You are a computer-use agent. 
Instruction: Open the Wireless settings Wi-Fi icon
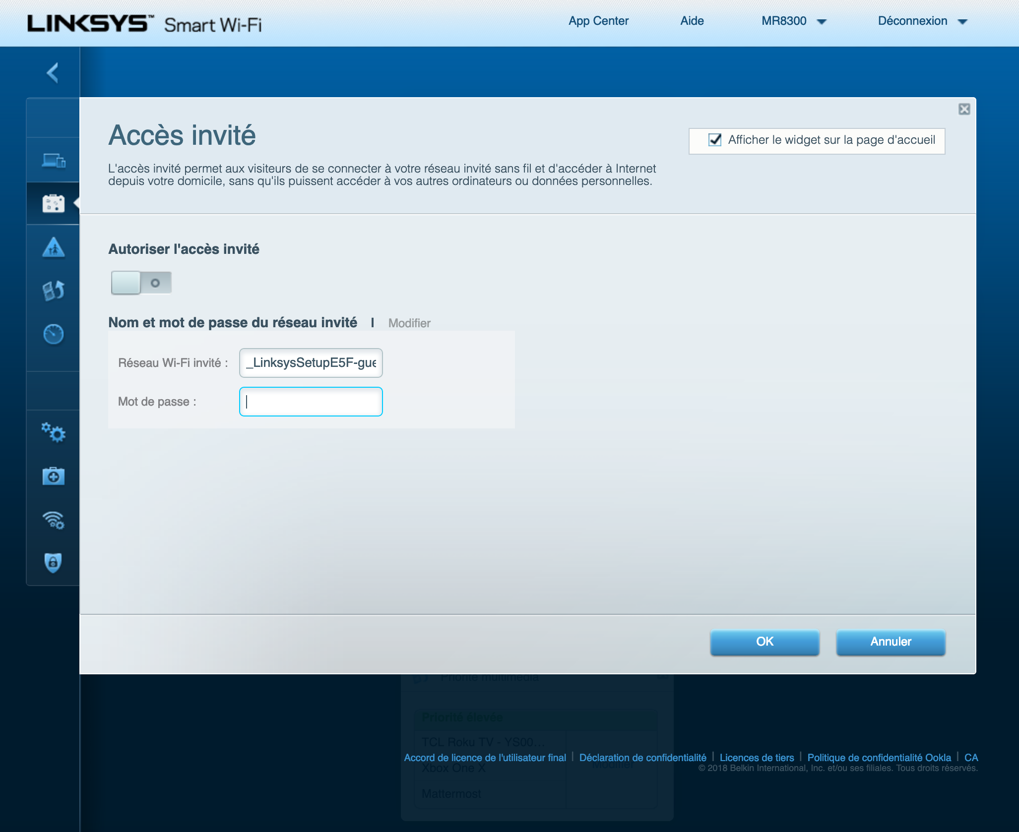(x=54, y=520)
